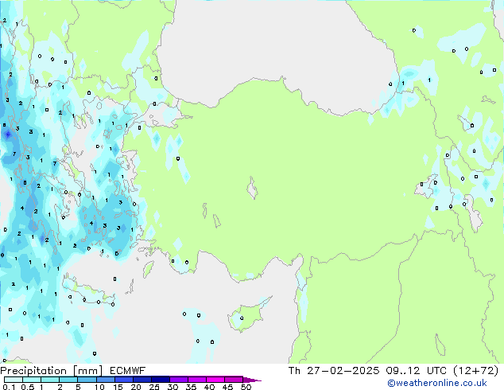Image resolution: width=504 pixels, height=390 pixels.
Task: Click the legend label '0.5'
Action: pos(28,387)
